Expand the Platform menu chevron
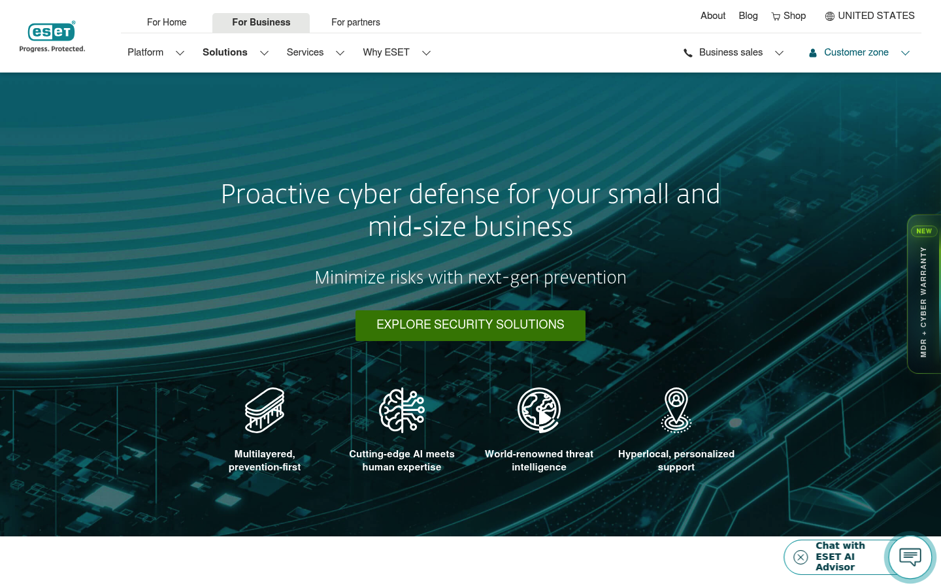941x588 pixels. [180, 53]
